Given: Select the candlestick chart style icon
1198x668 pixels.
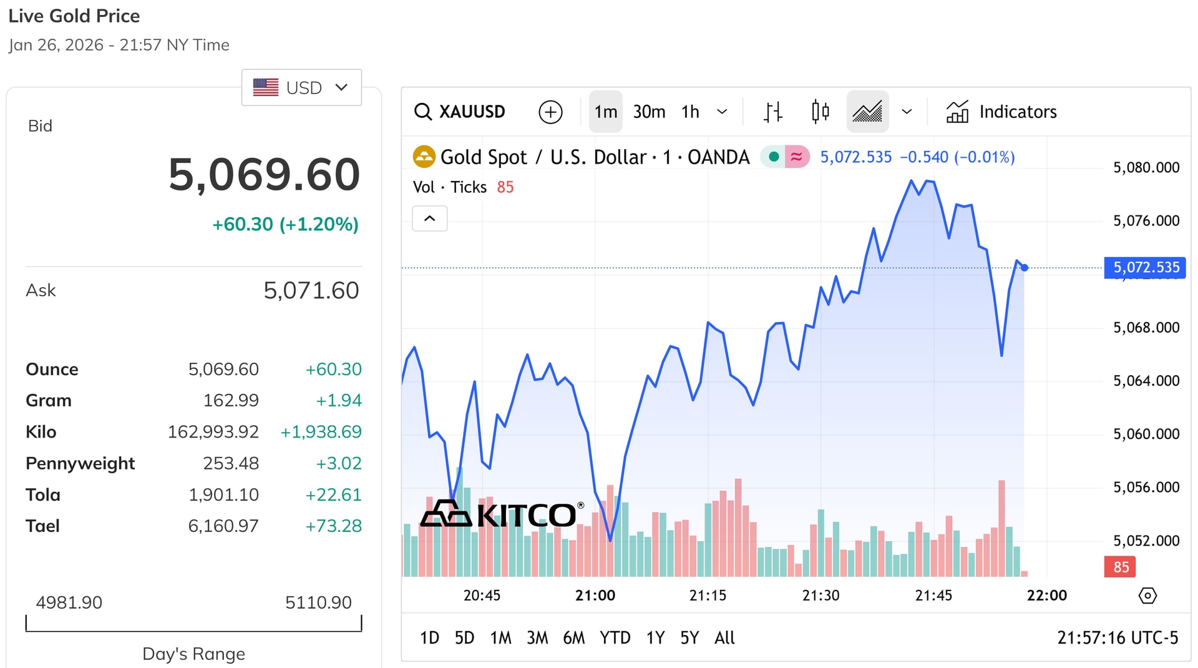Looking at the screenshot, I should (x=820, y=112).
